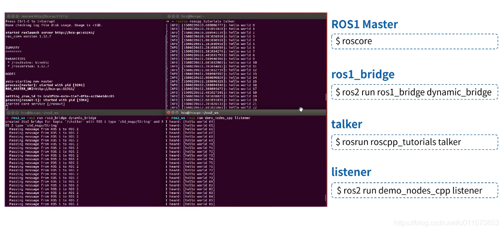
Task: Click the 'PARAMETERS' heading in roscore terminal
Action: 15,59
